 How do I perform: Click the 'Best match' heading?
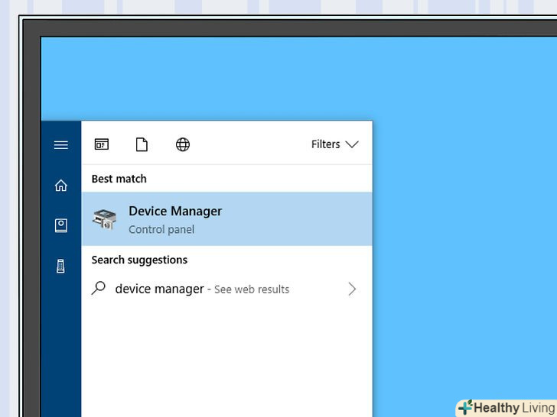[119, 179]
